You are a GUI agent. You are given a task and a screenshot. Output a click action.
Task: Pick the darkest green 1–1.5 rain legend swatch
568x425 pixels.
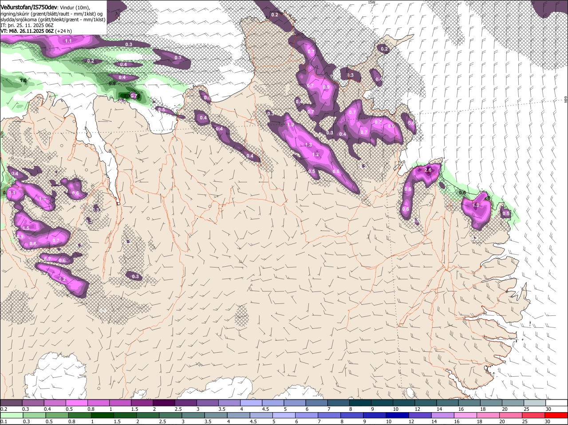tap(103, 415)
